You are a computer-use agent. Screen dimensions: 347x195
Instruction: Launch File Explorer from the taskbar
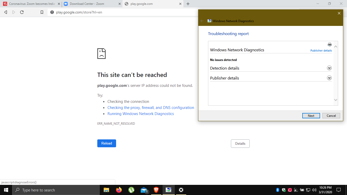(x=106, y=190)
